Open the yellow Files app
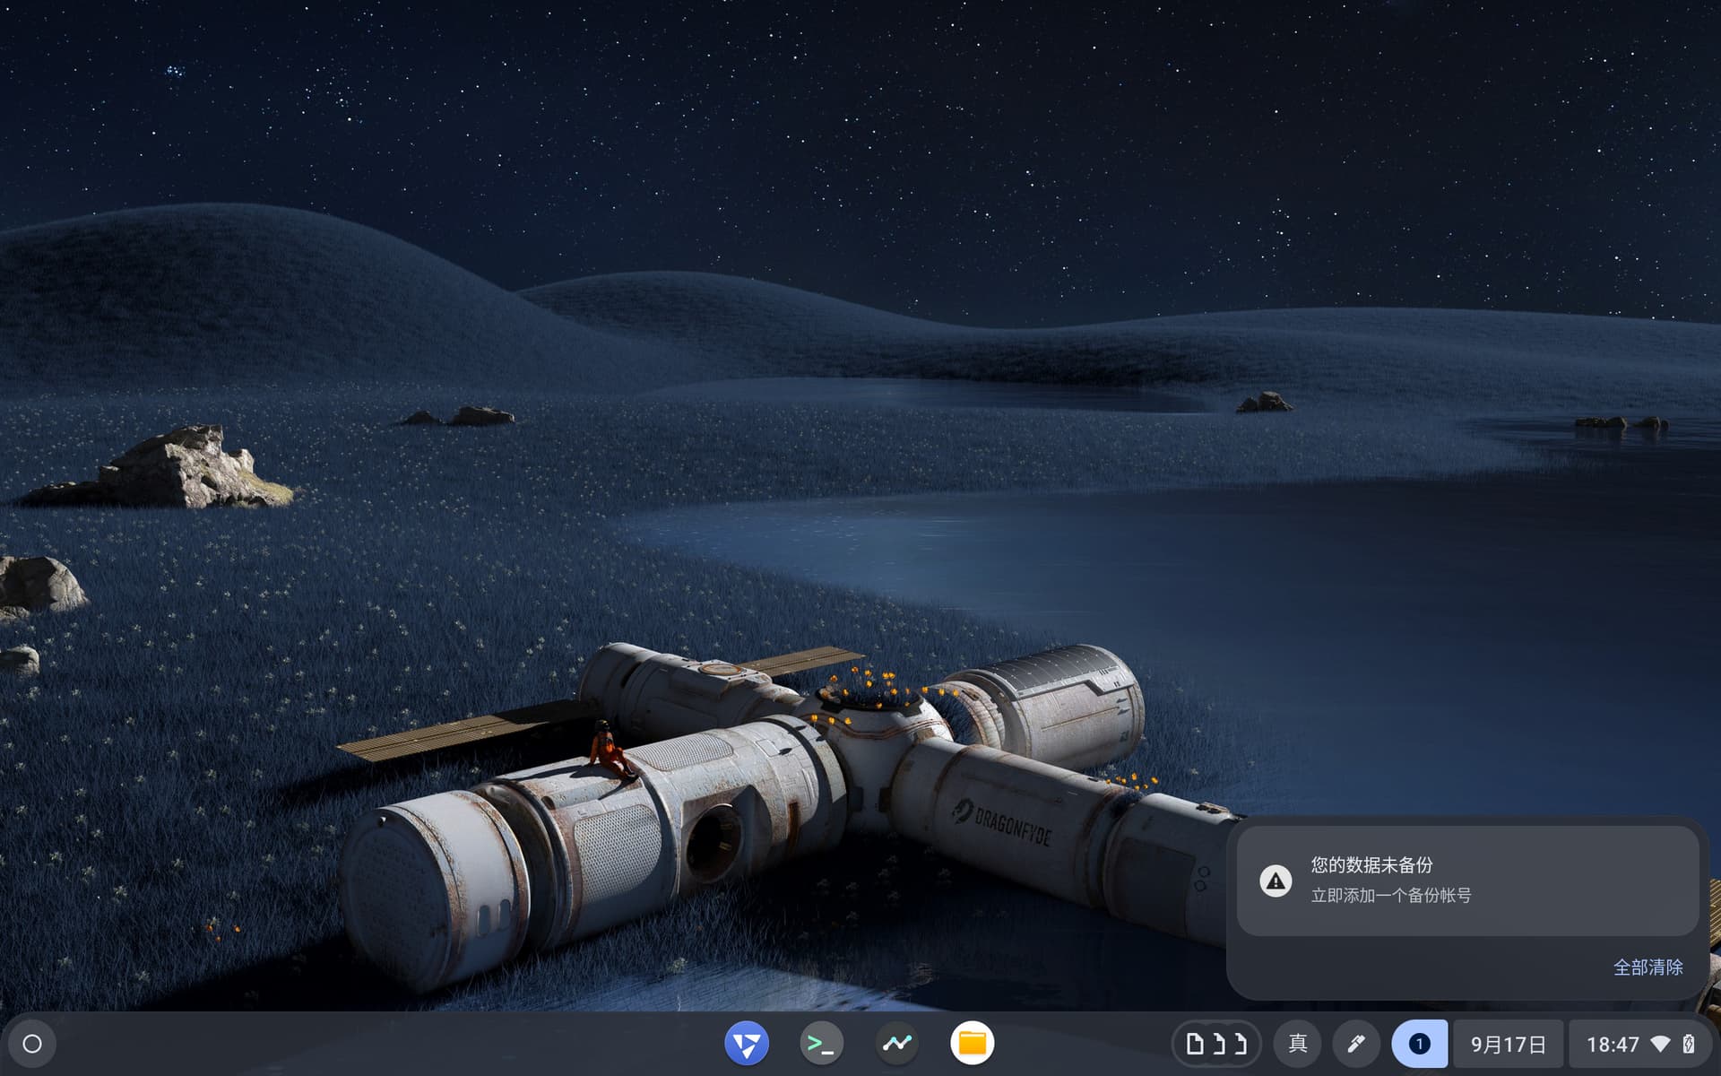The image size is (1721, 1076). coord(972,1044)
